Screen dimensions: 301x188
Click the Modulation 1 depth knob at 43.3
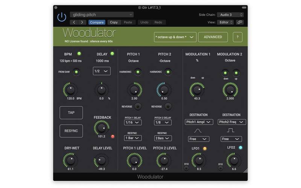[197, 90]
